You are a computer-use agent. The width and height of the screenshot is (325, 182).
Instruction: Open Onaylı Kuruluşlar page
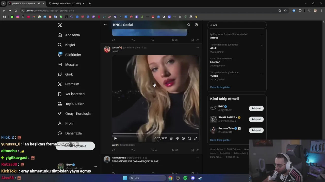(75, 113)
